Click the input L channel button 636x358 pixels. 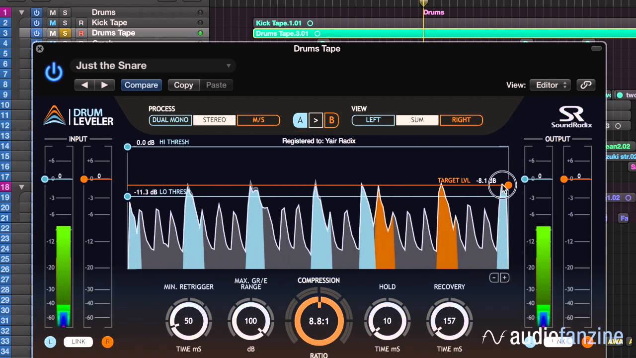pos(50,342)
